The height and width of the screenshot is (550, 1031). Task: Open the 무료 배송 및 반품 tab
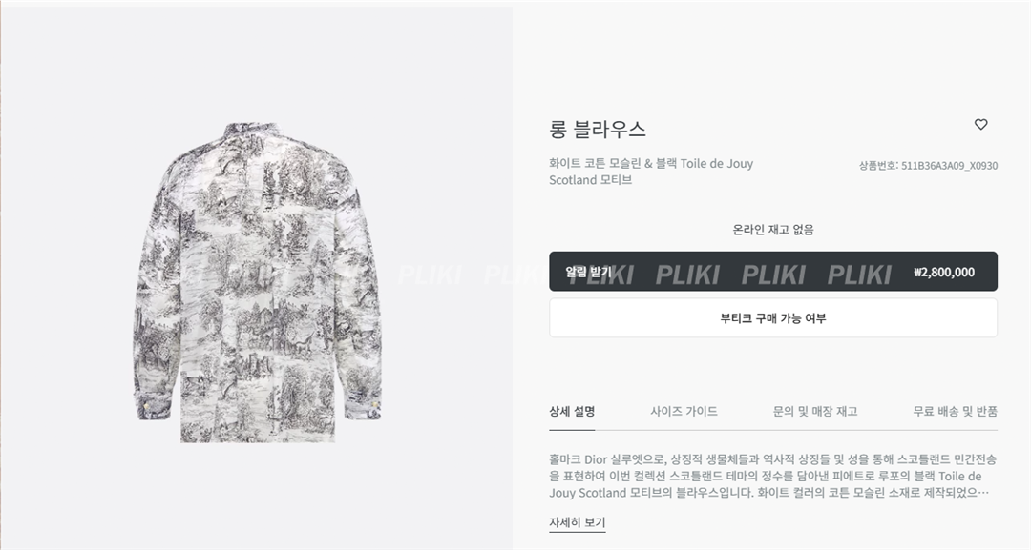[955, 412]
